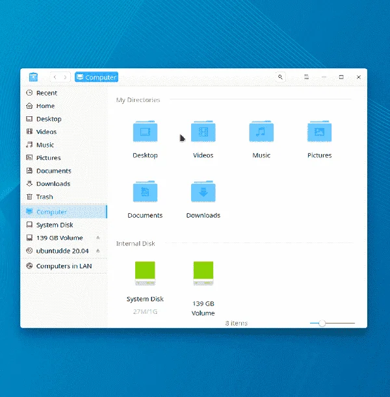Select Documents in the sidebar
The image size is (390, 397).
pos(64,171)
